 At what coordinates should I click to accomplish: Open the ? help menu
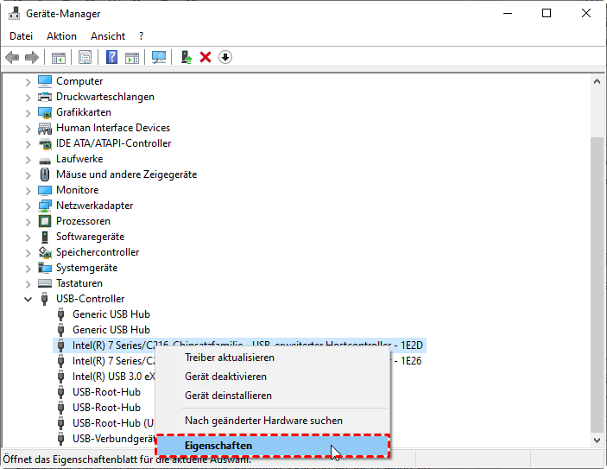click(x=142, y=36)
